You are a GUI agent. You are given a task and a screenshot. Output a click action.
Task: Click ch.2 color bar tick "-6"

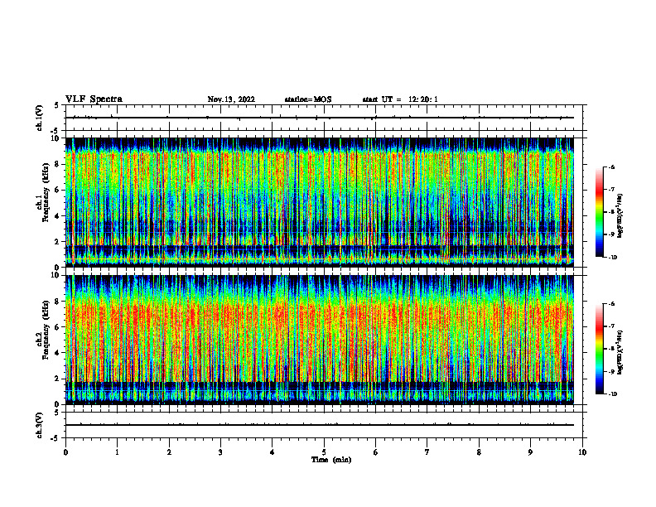tap(611, 304)
